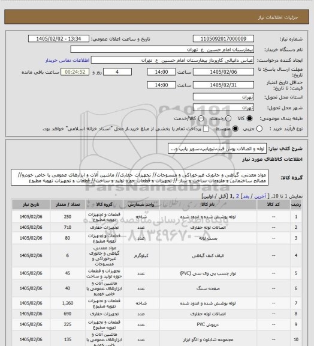Click the کیلوگرم unit cell
The width and height of the screenshot is (314, 346).
141,256
